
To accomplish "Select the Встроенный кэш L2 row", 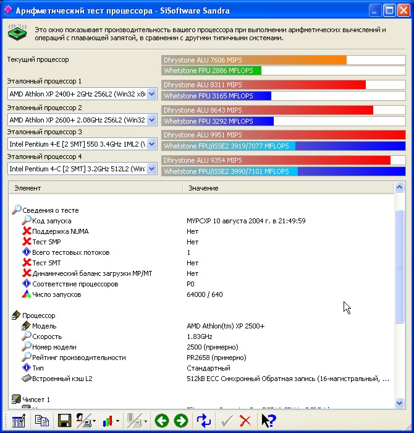I will coord(201,378).
